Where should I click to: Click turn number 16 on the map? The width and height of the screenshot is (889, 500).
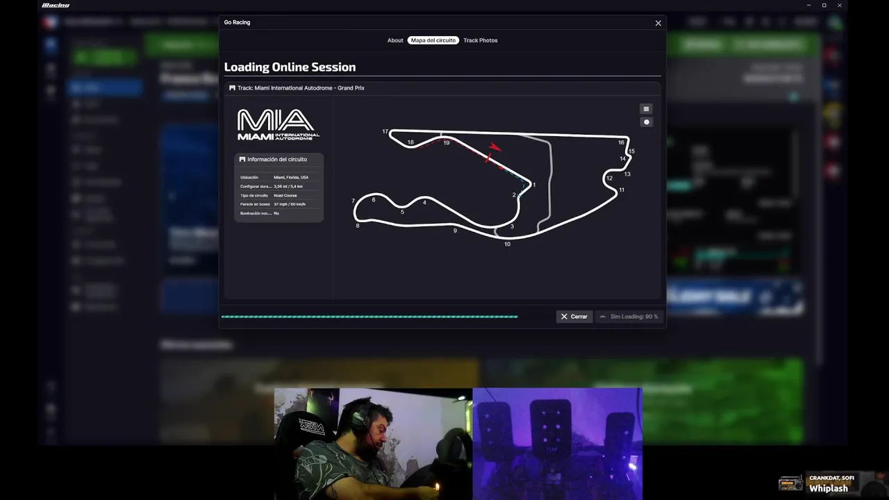click(622, 143)
